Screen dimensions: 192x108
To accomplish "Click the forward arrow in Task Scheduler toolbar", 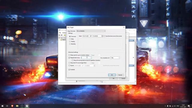I will tap(61, 35).
